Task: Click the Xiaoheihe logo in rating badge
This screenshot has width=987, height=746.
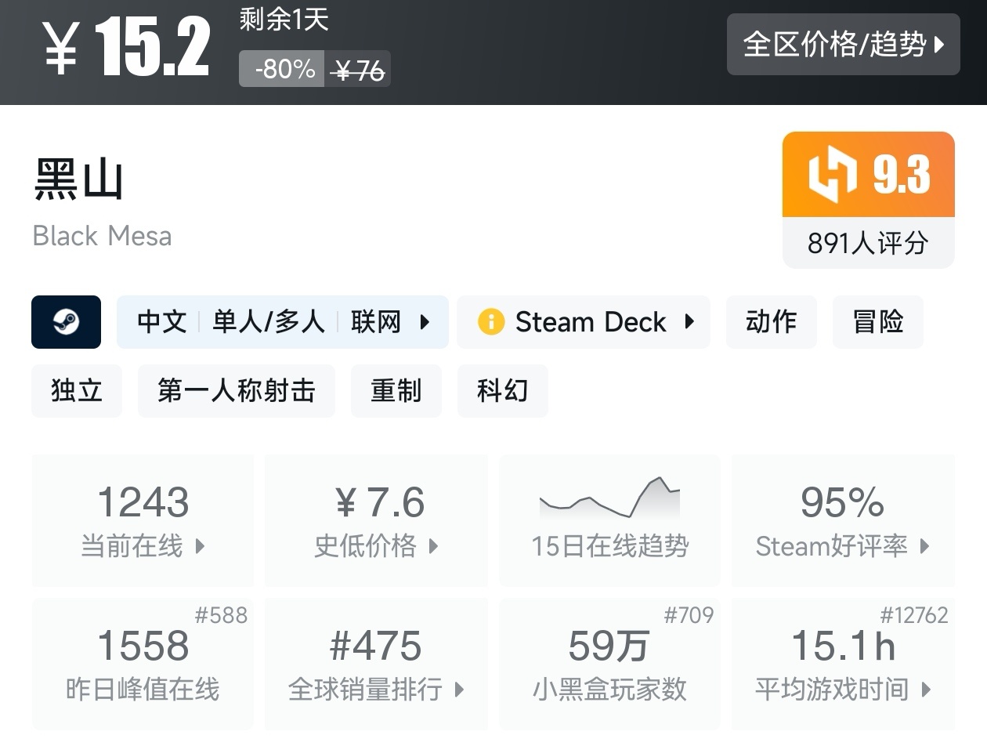Action: point(832,174)
